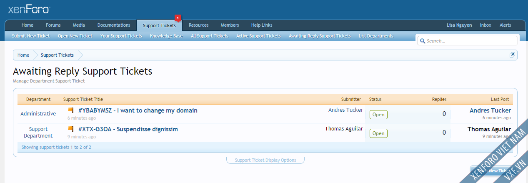Open the Home tab
Image resolution: width=528 pixels, height=183 pixels.
(28, 25)
